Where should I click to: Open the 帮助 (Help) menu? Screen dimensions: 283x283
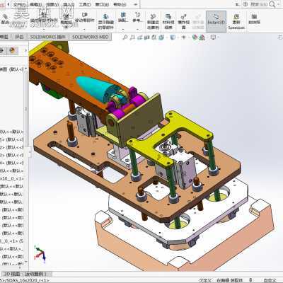(120, 4)
